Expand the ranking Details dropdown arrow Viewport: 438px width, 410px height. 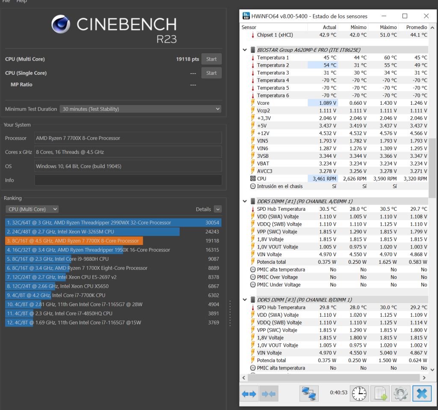(x=218, y=209)
